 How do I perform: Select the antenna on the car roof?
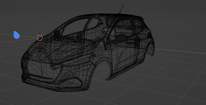[121, 9]
